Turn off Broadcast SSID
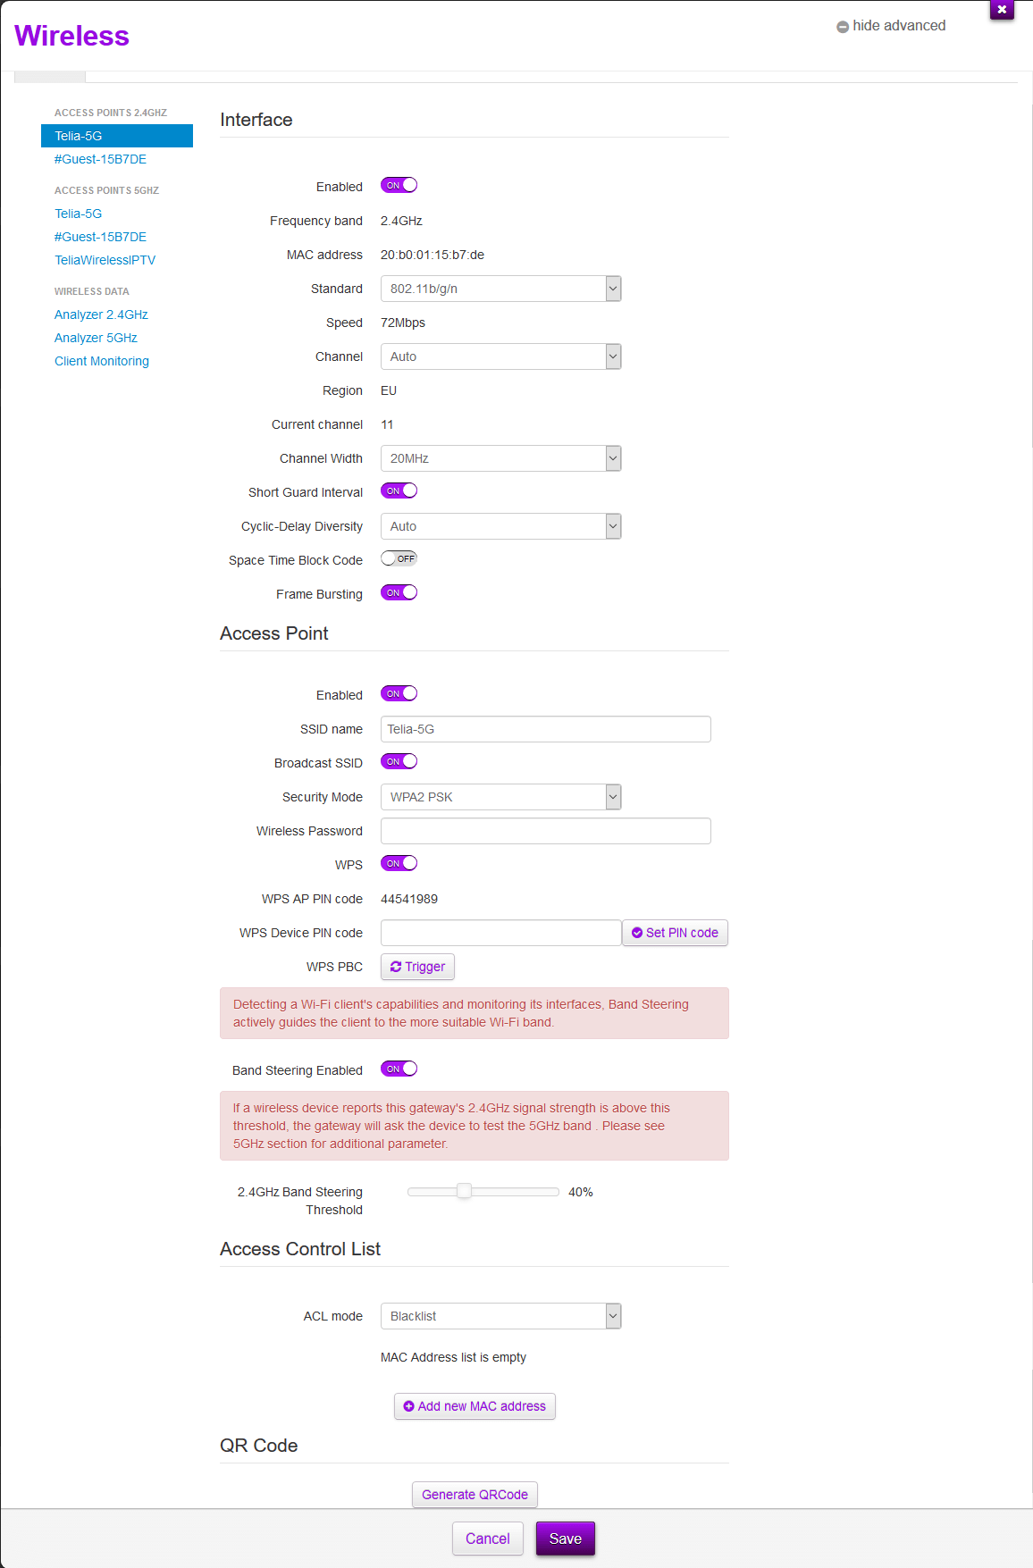The image size is (1033, 1568). (399, 760)
